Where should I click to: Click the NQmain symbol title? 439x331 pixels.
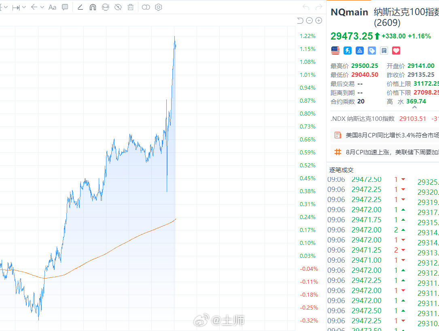click(x=350, y=12)
